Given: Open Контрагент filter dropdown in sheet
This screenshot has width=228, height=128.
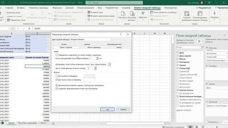Looking at the screenshot, I should pyautogui.click(x=48, y=43).
